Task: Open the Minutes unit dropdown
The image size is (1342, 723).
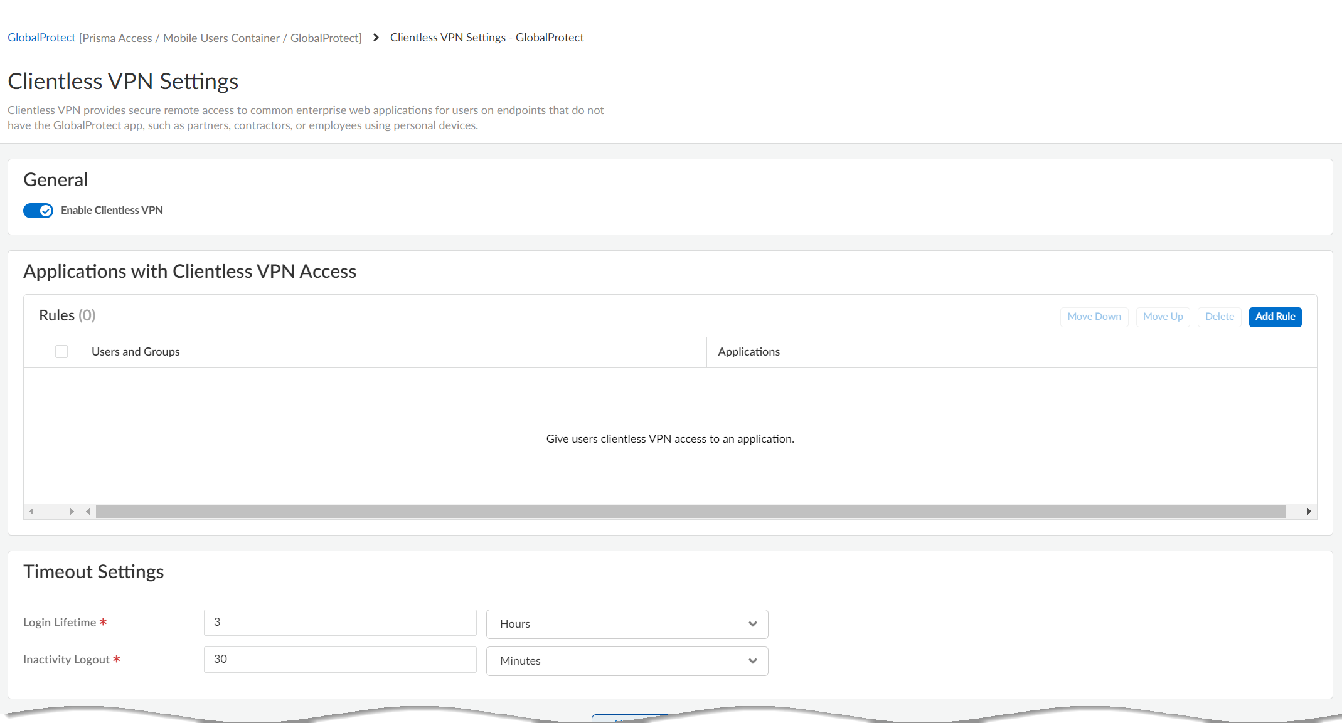Action: click(x=626, y=661)
